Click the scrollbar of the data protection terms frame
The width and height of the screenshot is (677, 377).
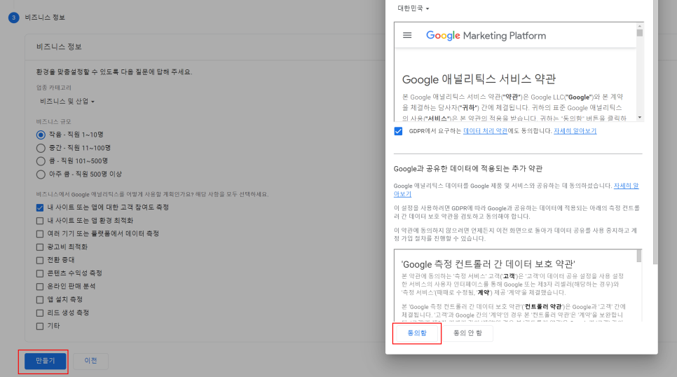[639, 256]
